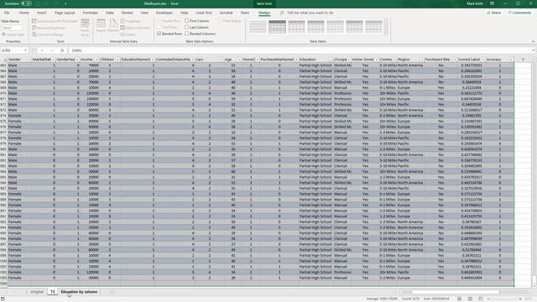This screenshot has height=302, width=537.
Task: Open the Customize Quick Access Toolbar arrow
Action: click(65, 3)
